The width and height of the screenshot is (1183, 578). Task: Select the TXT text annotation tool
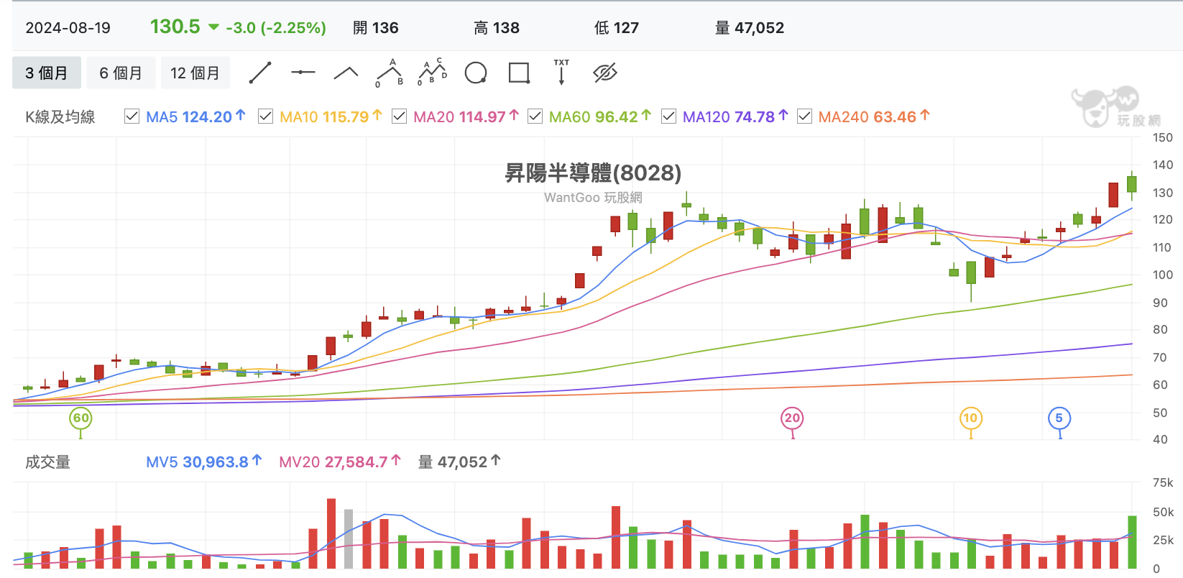pyautogui.click(x=561, y=73)
